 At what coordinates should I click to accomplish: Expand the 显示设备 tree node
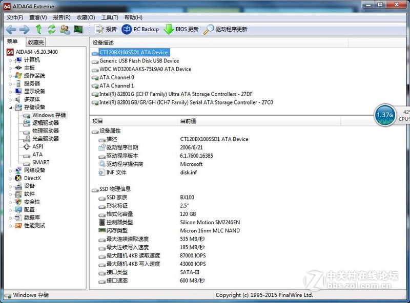click(x=11, y=92)
